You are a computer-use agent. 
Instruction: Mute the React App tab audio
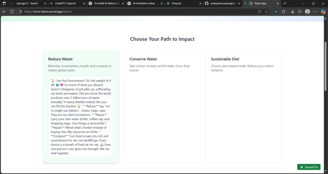click(251, 4)
